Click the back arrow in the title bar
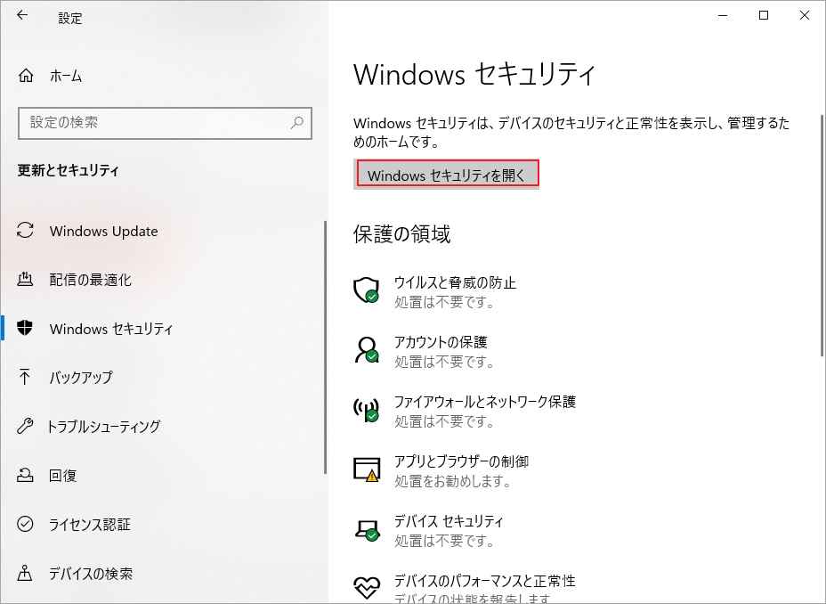 click(22, 16)
